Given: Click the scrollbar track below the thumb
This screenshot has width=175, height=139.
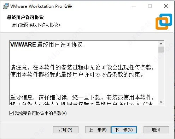Looking at the screenshot, I should pos(161,76).
